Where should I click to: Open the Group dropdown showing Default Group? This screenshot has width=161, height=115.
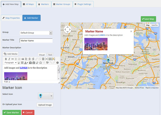click(36, 33)
